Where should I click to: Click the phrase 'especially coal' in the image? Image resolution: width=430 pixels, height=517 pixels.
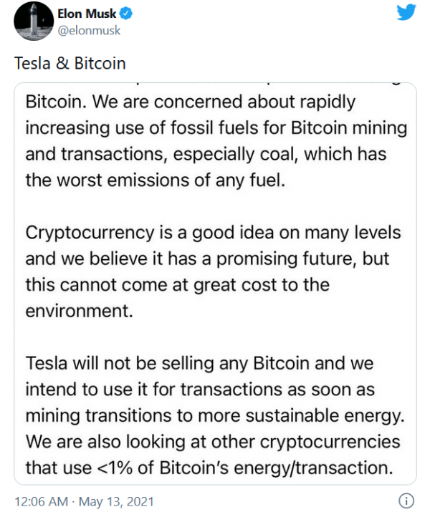[236, 154]
